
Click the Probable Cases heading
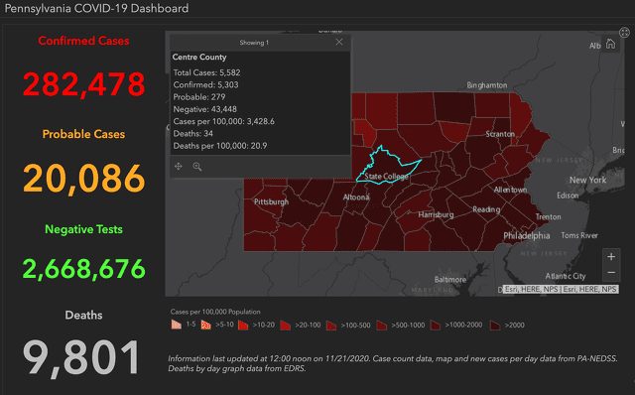pyautogui.click(x=83, y=134)
